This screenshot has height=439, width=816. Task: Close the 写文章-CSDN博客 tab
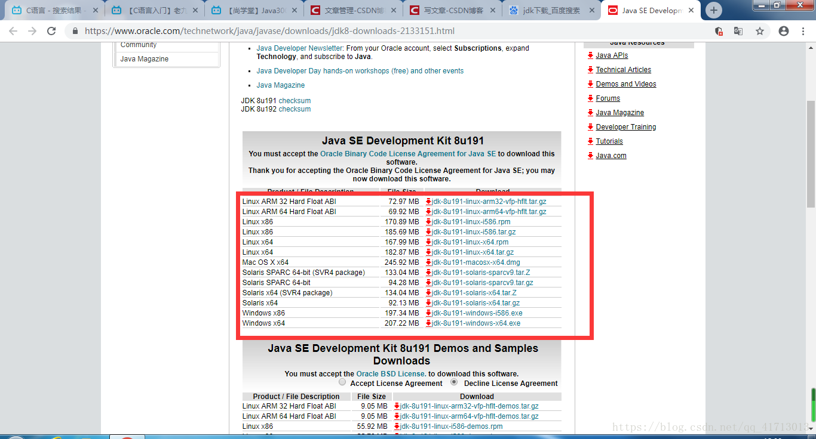(x=493, y=10)
